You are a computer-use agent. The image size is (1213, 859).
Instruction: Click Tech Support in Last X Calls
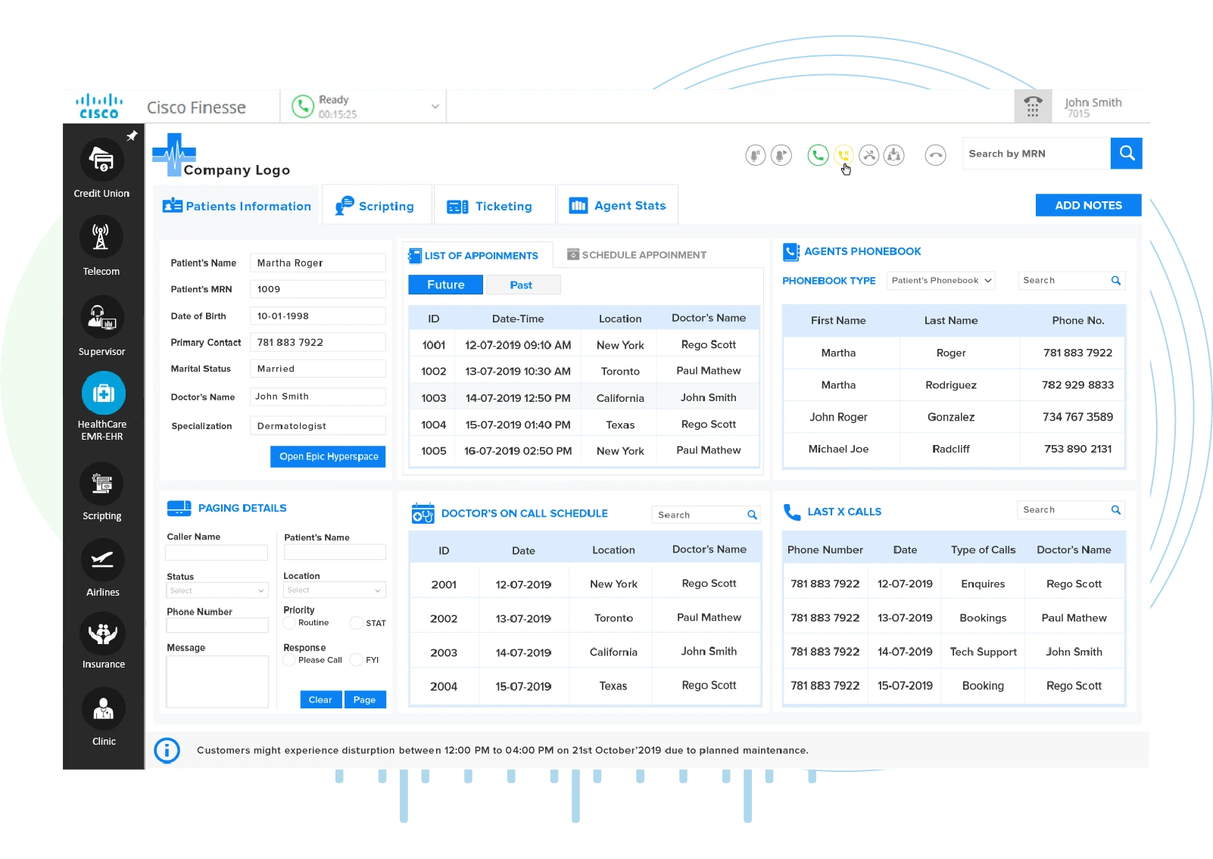pyautogui.click(x=983, y=652)
